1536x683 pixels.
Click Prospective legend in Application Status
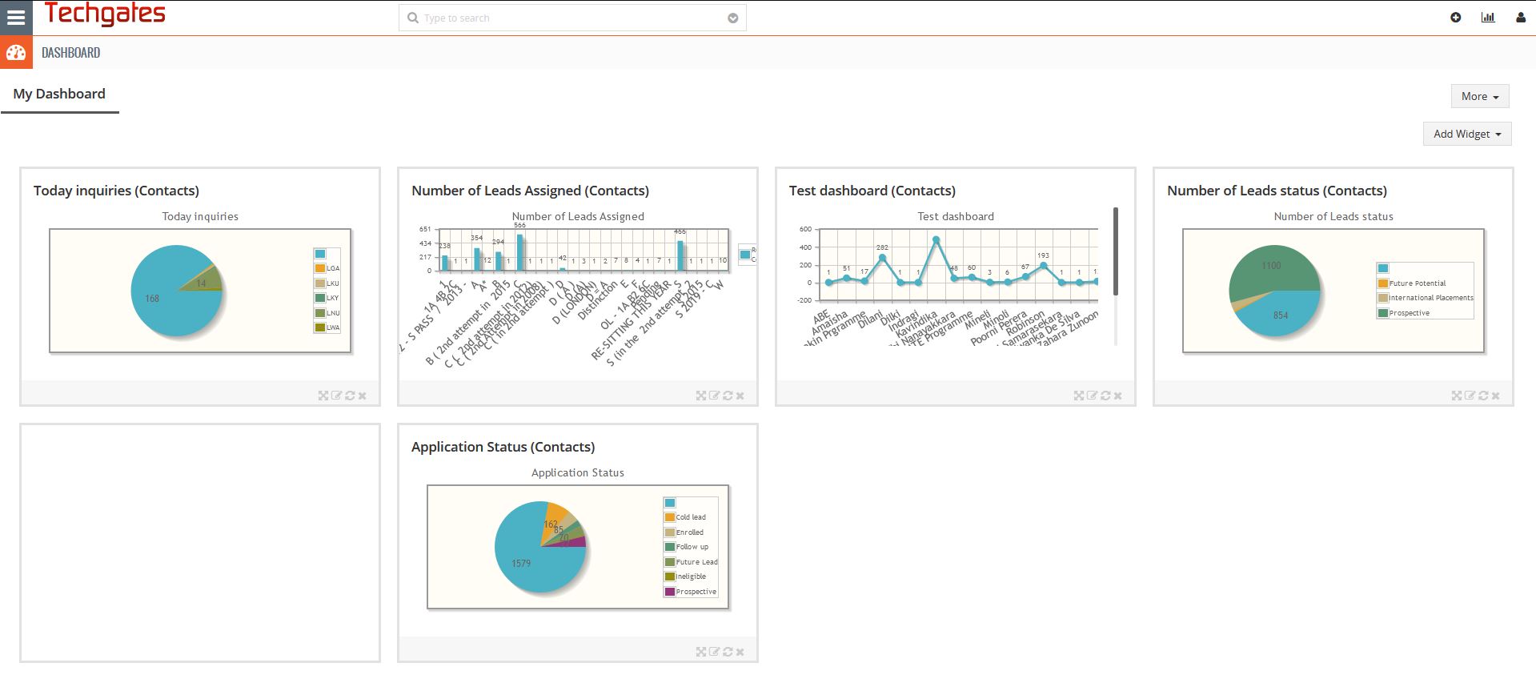click(670, 592)
